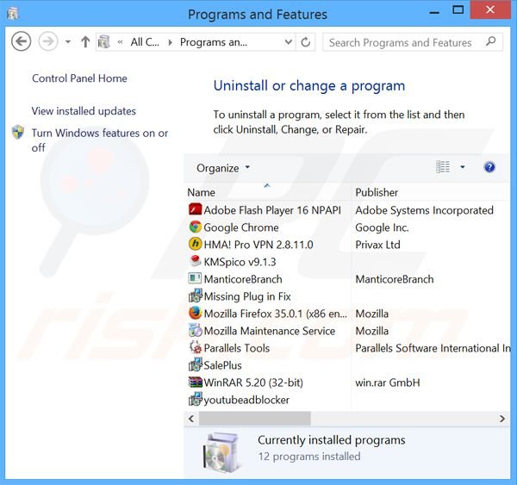517x485 pixels.
Task: Open the Control Panel Home link
Action: (79, 78)
